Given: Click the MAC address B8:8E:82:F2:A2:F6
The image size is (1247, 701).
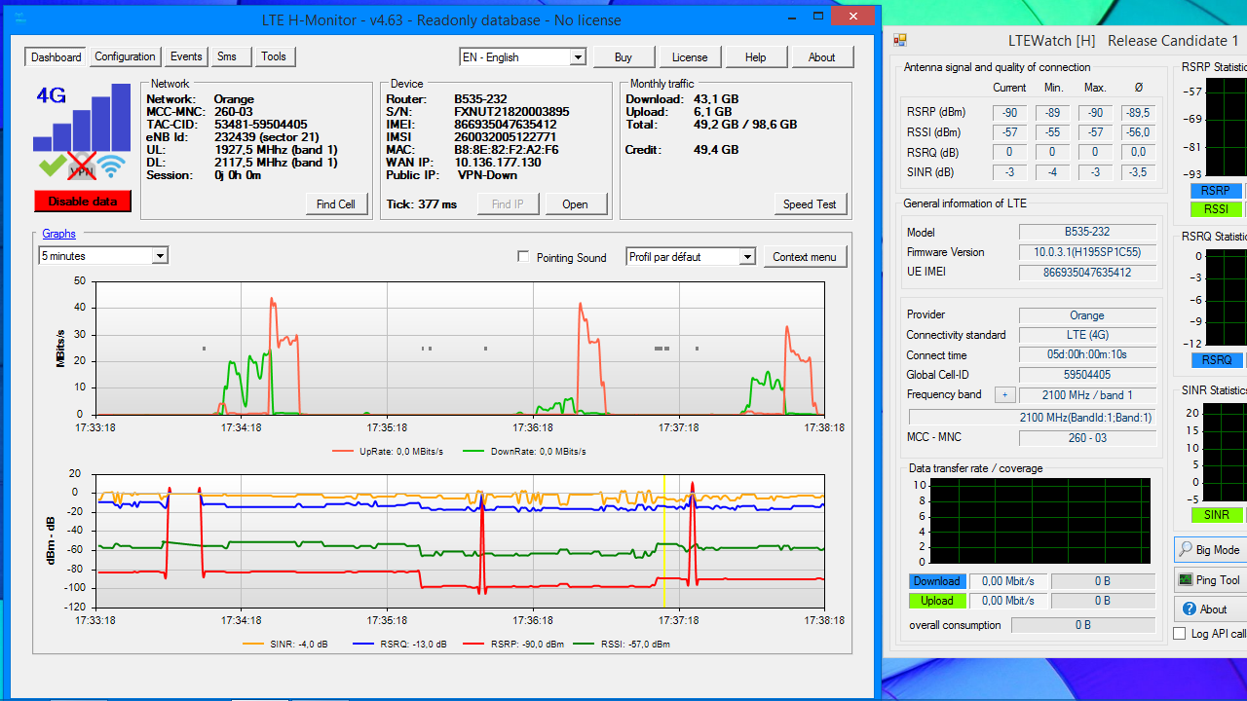Looking at the screenshot, I should pyautogui.click(x=507, y=150).
